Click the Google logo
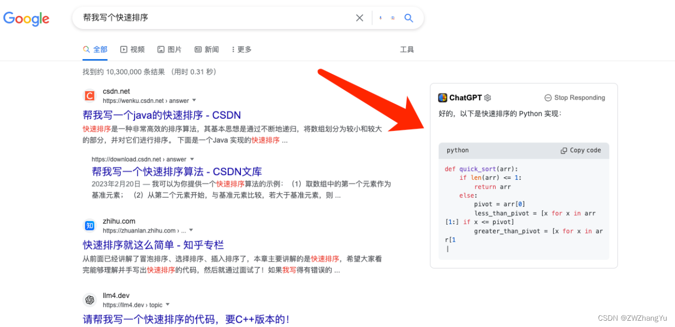 coord(26,18)
